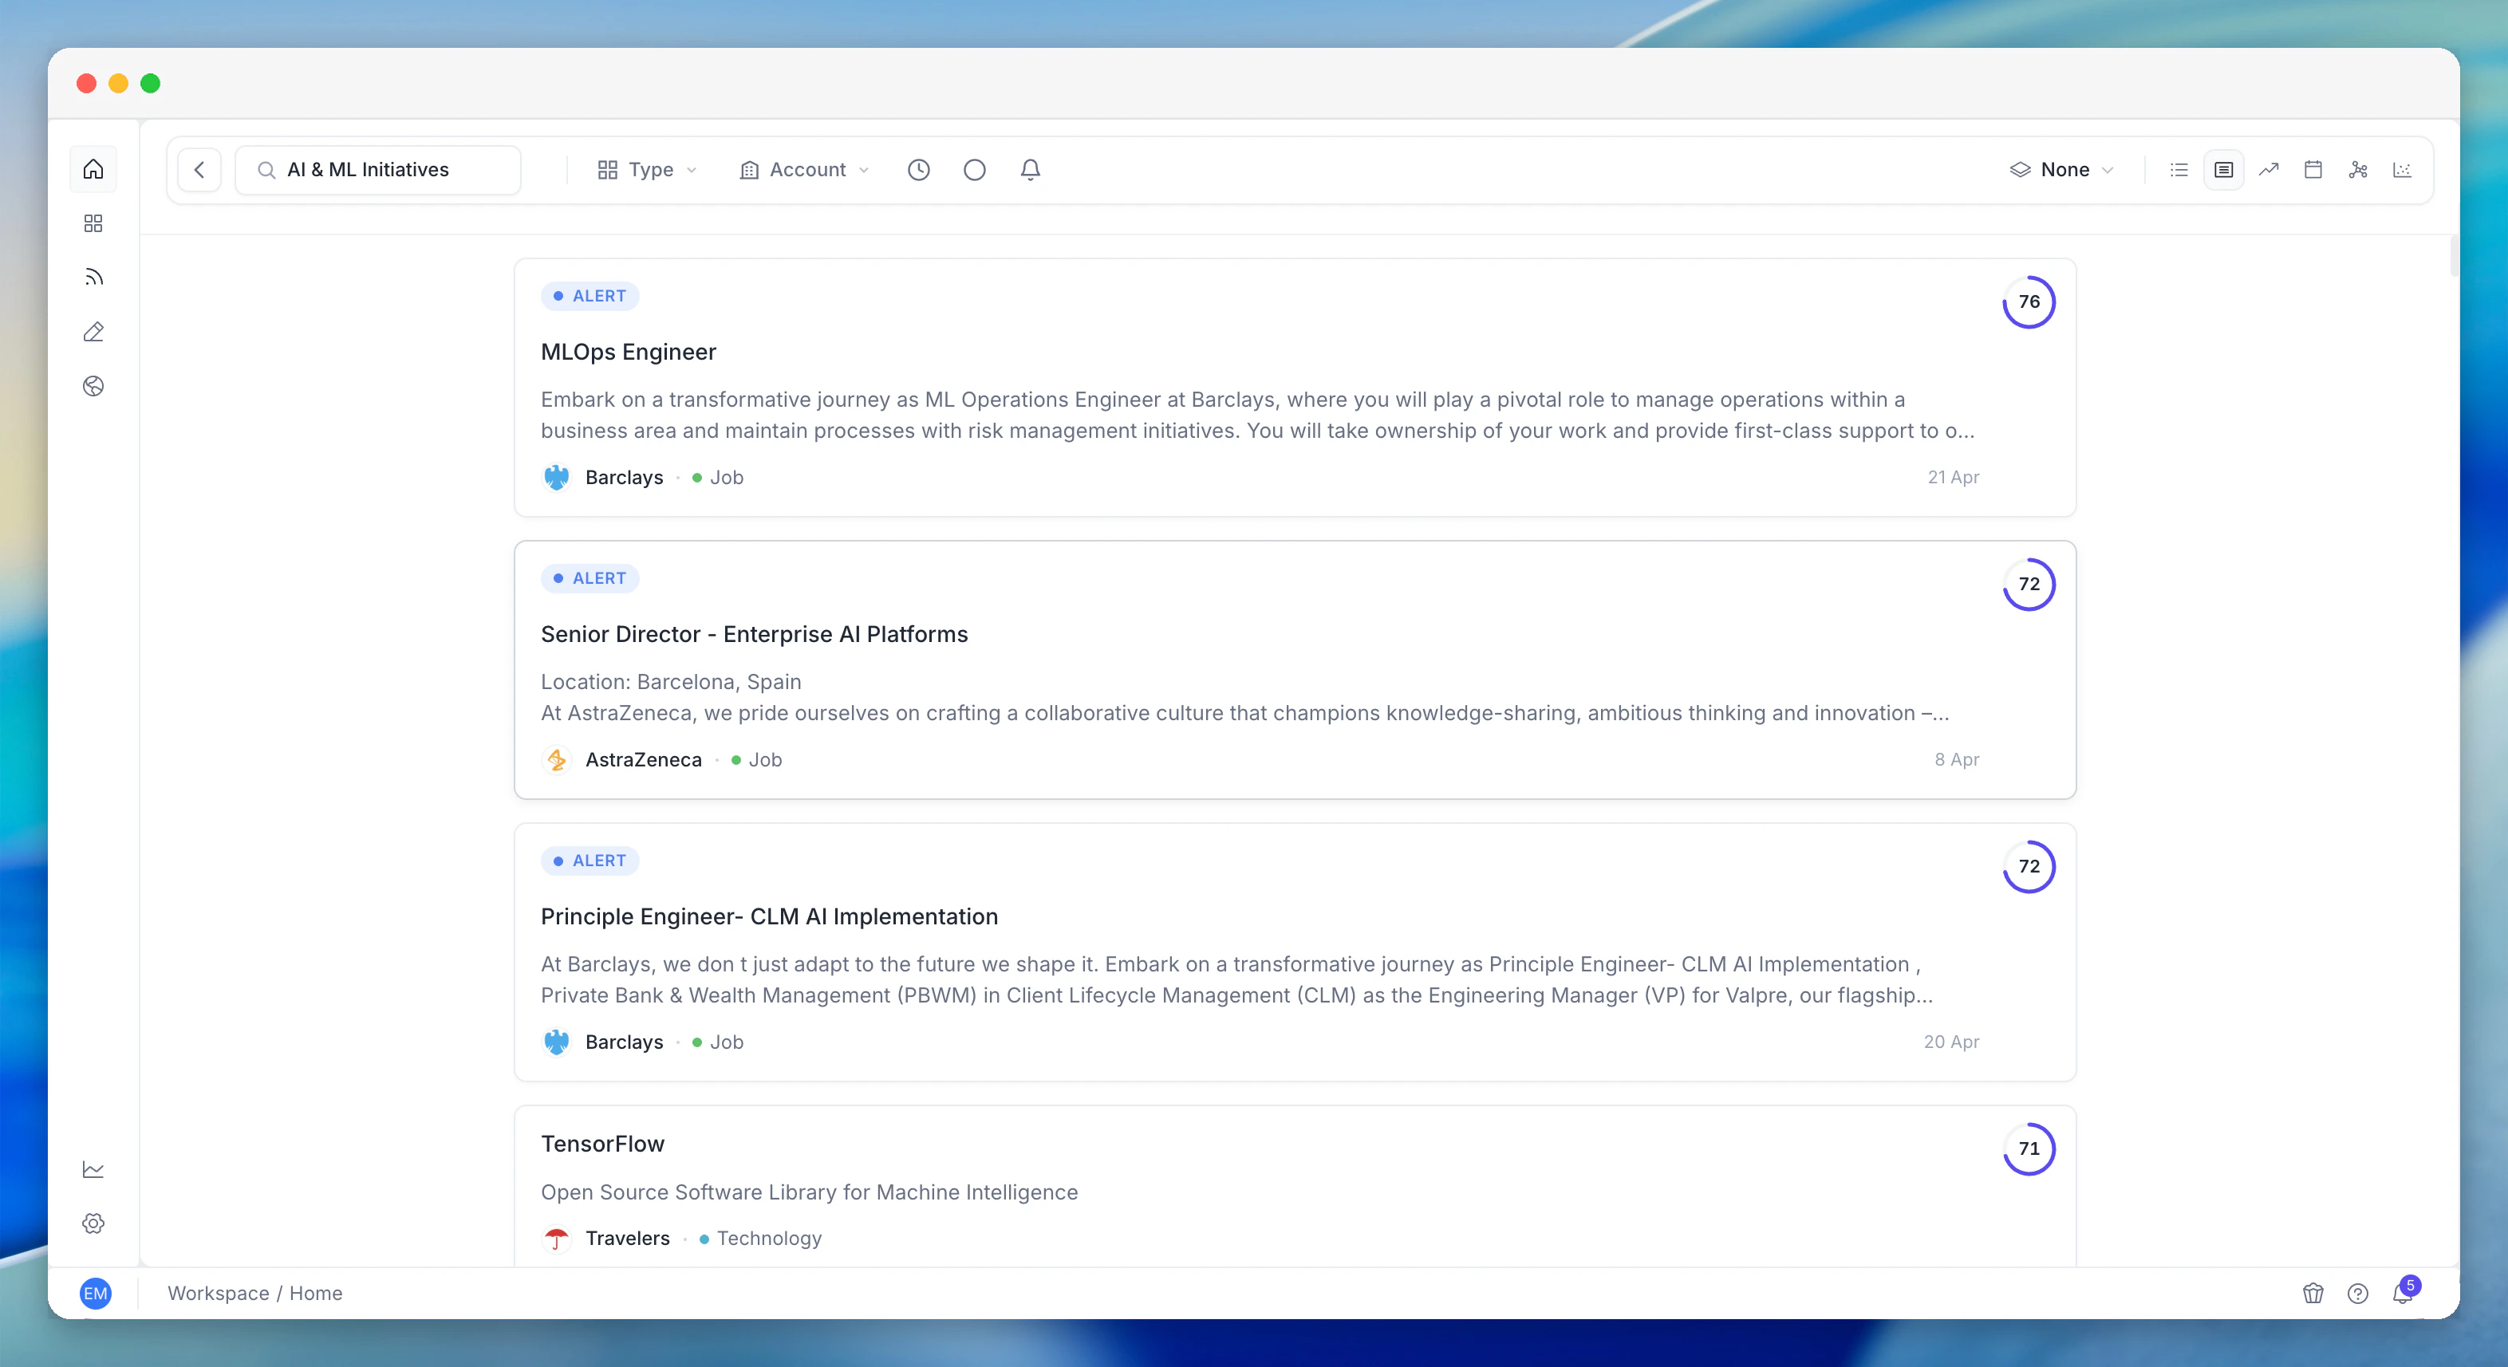Open the help question mark icon
Screen dimensions: 2508x1367
[2358, 1293]
